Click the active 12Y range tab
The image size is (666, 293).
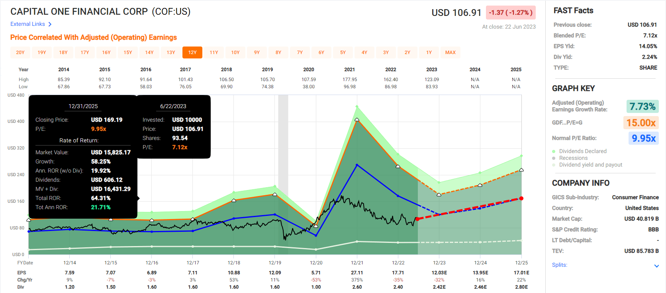coord(192,52)
